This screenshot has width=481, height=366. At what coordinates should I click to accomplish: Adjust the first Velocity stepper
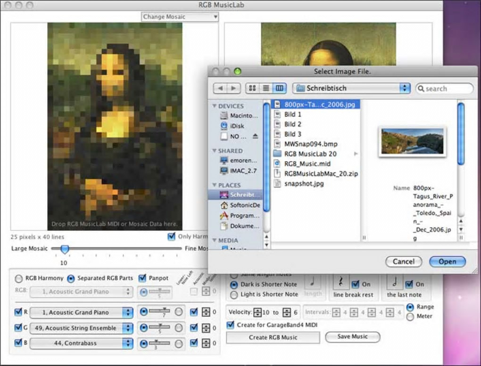(x=257, y=312)
